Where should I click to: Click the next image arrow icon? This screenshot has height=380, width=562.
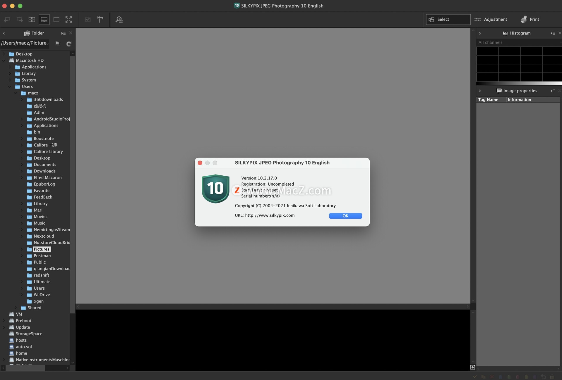20,20
